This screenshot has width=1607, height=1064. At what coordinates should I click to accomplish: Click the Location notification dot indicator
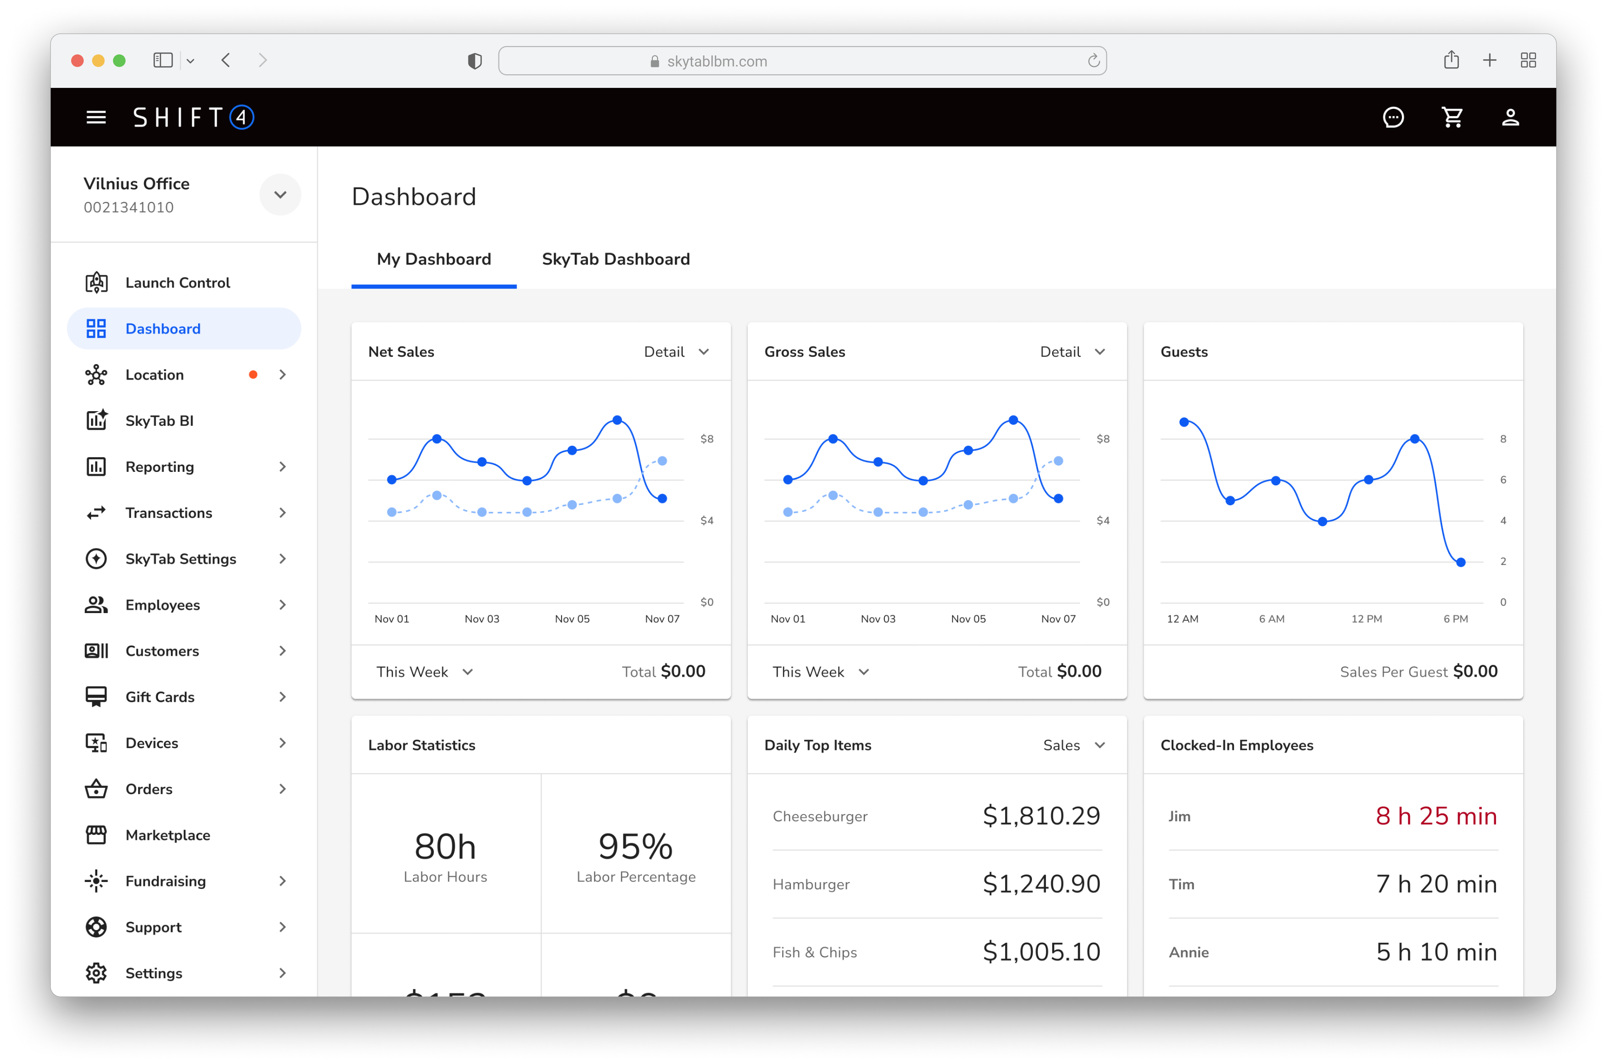(254, 374)
